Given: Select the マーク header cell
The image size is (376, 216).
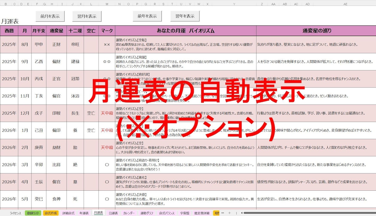Looking at the screenshot, I should pyautogui.click(x=107, y=31).
